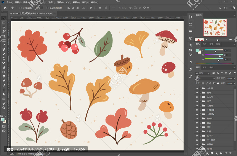
Task: Open the 不透明度 opacity dropdown arrow
Action: click(x=234, y=78)
